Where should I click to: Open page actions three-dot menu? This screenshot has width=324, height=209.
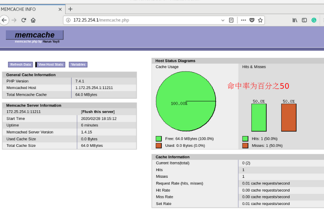pos(243,20)
